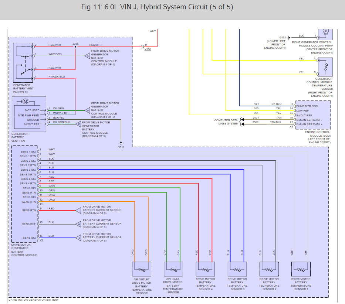Click the 'BLK/YEL' wire label

pyautogui.click(x=58, y=117)
